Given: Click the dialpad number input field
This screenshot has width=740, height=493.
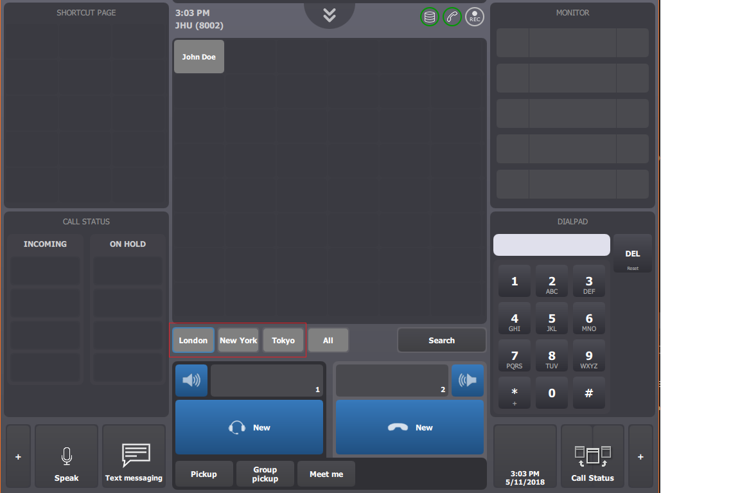Looking at the screenshot, I should [x=552, y=245].
